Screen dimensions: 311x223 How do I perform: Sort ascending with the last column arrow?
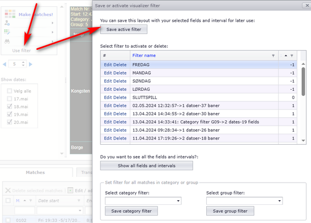[286, 55]
